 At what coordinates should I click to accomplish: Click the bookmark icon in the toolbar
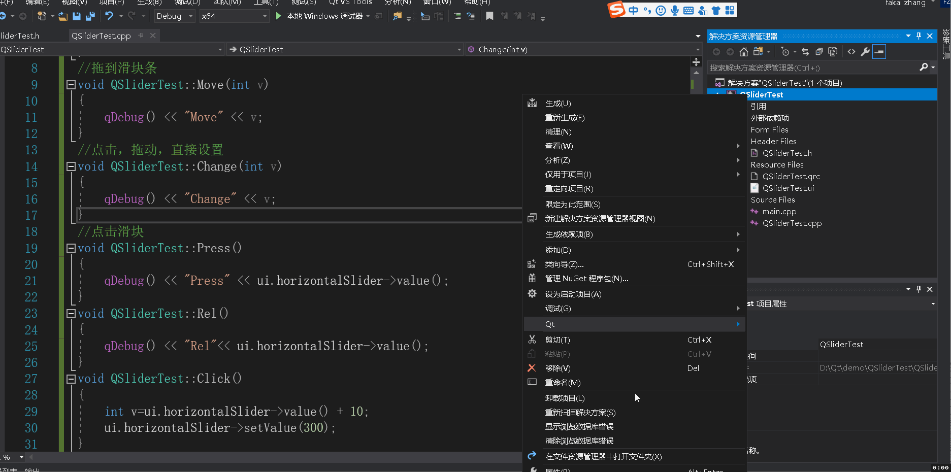point(489,16)
